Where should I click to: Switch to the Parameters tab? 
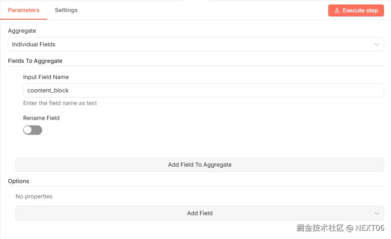pos(24,10)
